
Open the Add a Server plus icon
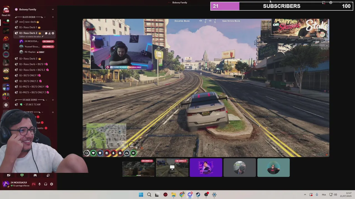(x=6, y=105)
